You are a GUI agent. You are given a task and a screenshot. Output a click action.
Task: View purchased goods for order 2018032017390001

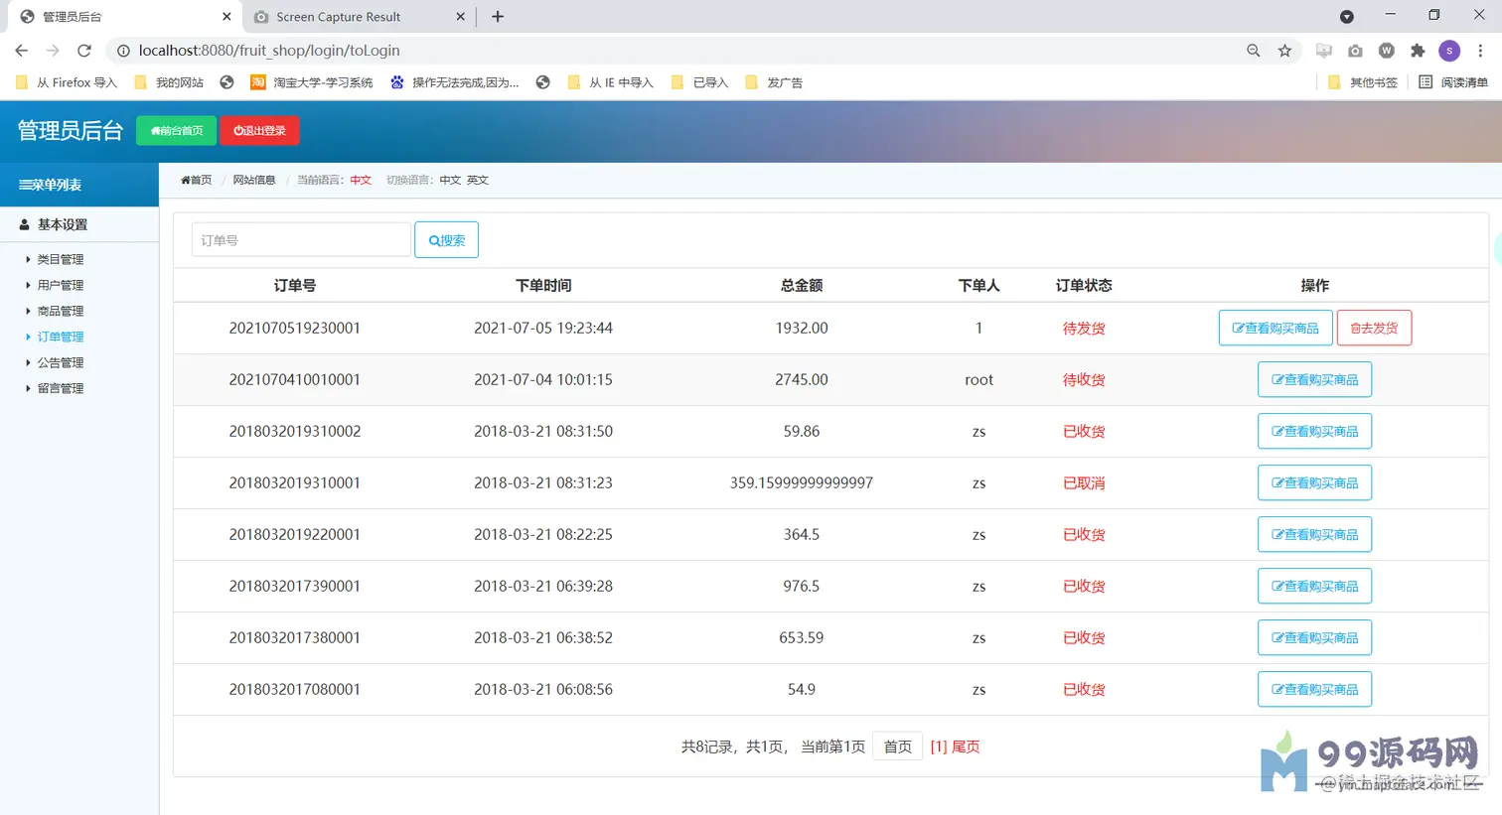1314,586
